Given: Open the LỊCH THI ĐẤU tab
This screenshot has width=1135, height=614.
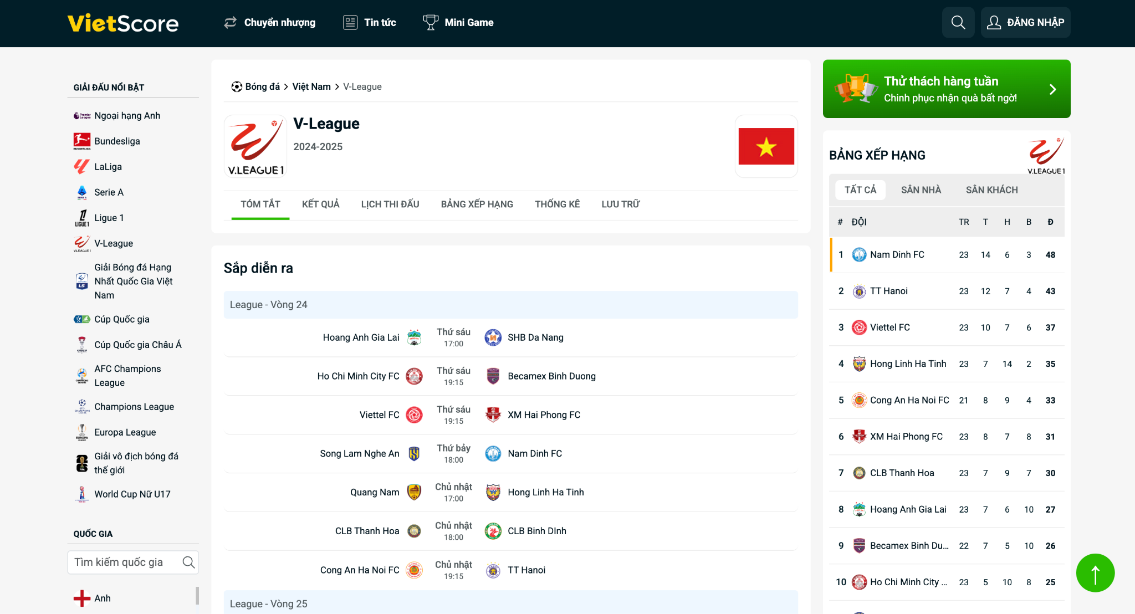Looking at the screenshot, I should 390,204.
